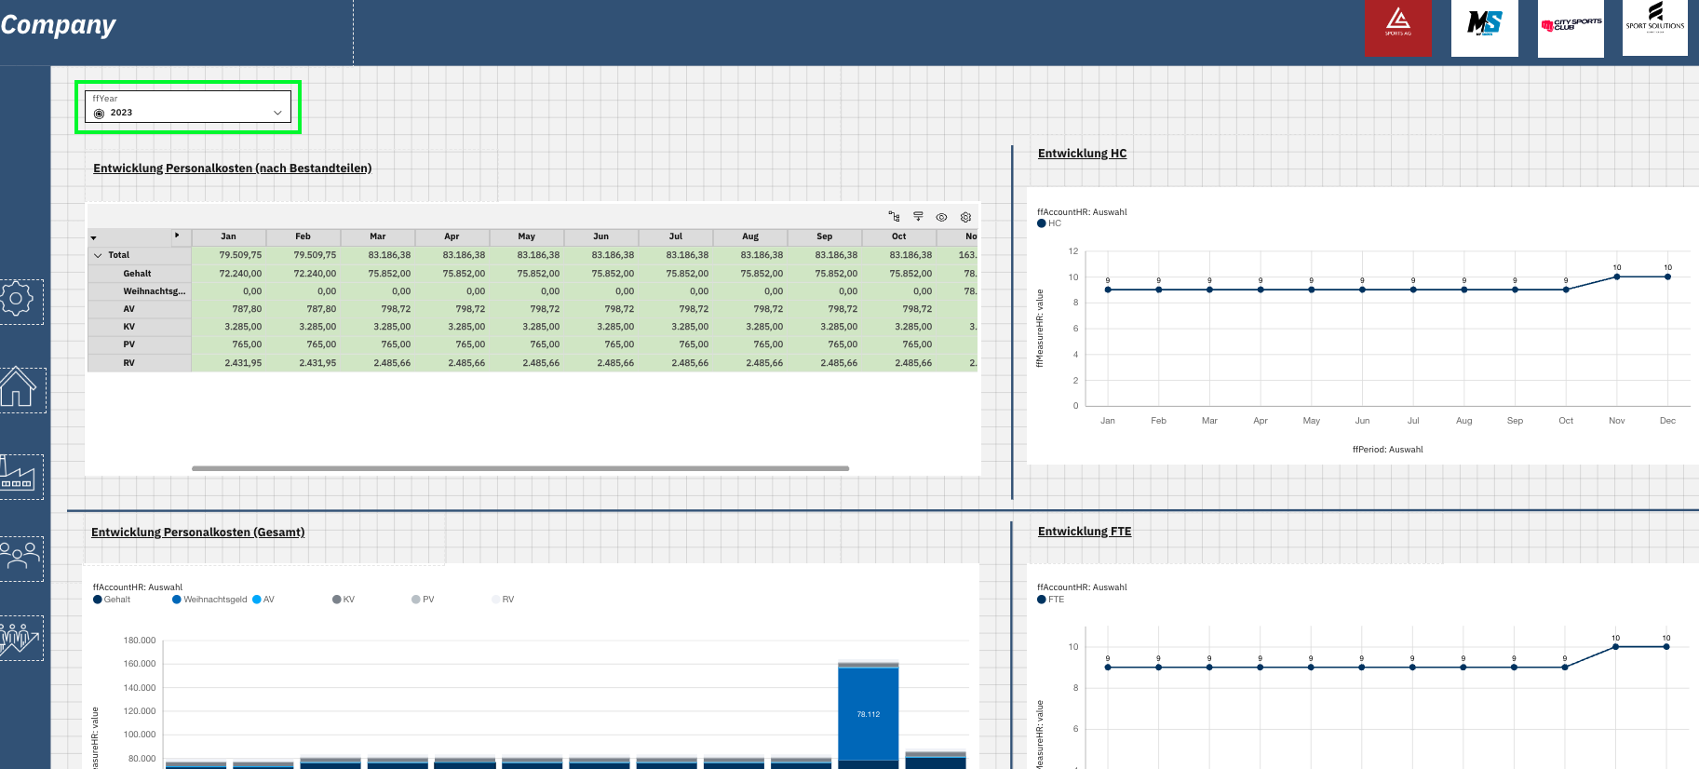1699x769 pixels.
Task: Open the settings gear in the left sidebar
Action: (x=17, y=300)
